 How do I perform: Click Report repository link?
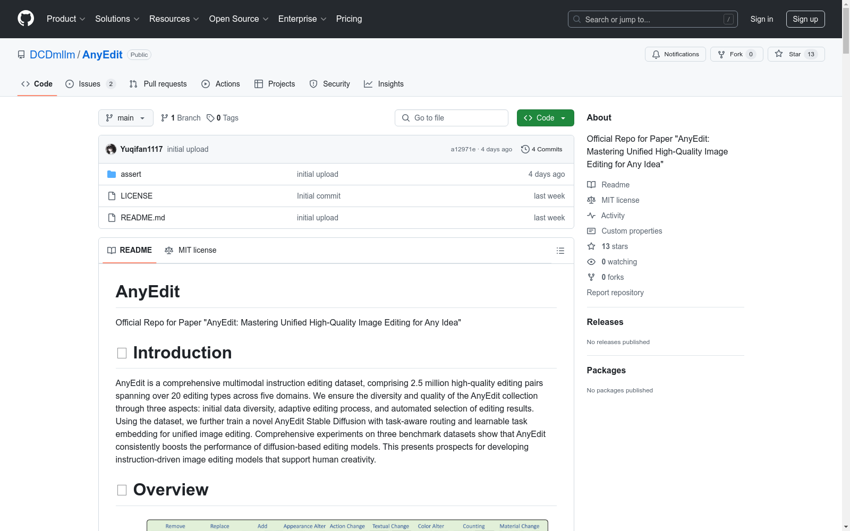tap(615, 293)
